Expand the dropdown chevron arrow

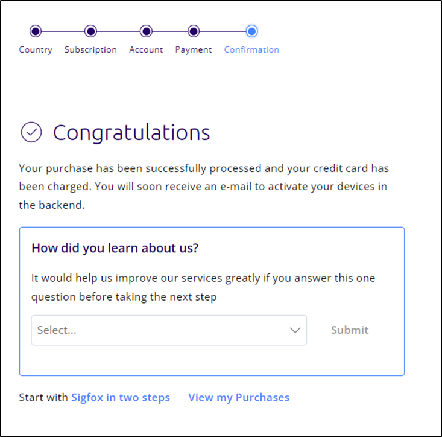(x=295, y=330)
